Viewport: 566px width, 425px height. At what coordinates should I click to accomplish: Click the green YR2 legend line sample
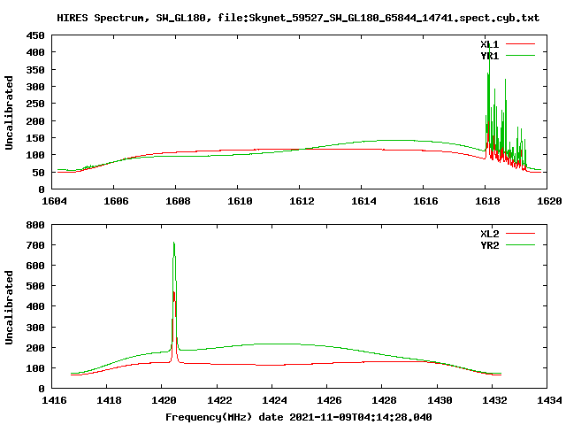pyautogui.click(x=520, y=245)
